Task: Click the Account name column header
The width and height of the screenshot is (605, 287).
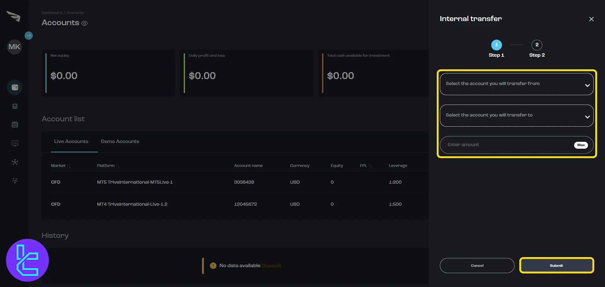Action: [248, 166]
